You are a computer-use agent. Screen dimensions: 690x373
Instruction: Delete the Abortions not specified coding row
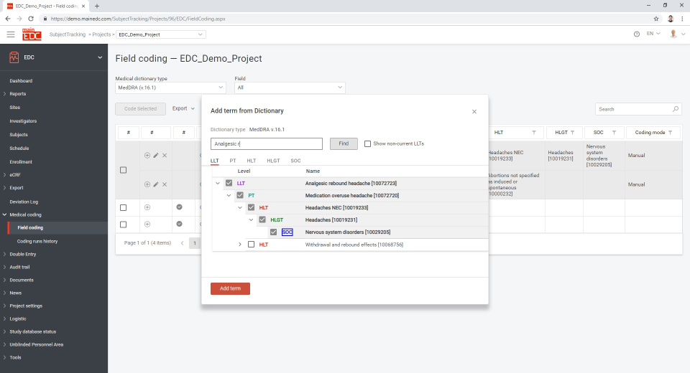pos(165,184)
